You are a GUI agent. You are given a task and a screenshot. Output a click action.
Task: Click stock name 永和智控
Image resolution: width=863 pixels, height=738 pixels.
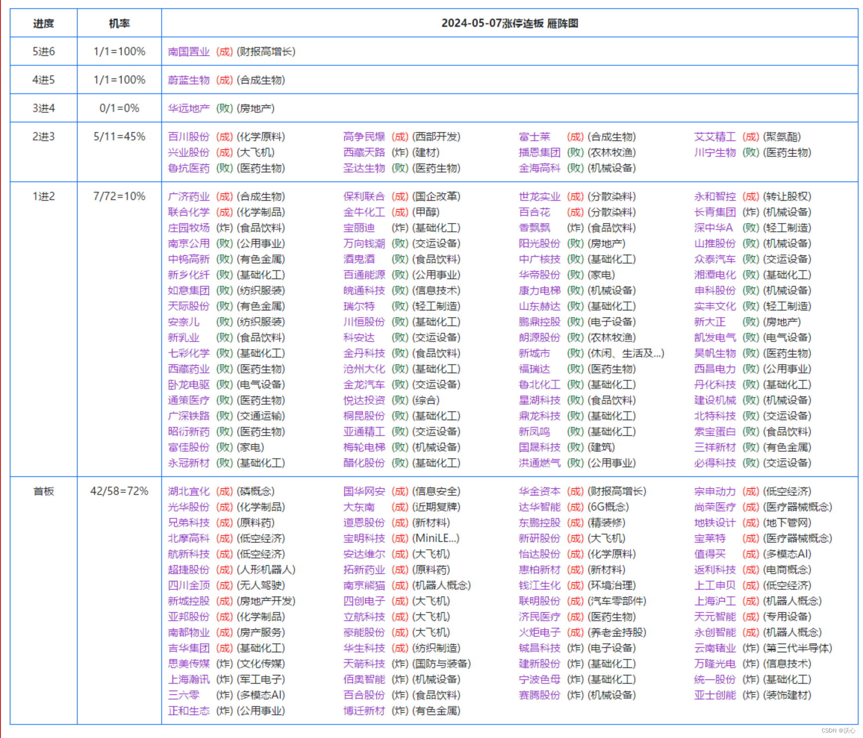(715, 197)
